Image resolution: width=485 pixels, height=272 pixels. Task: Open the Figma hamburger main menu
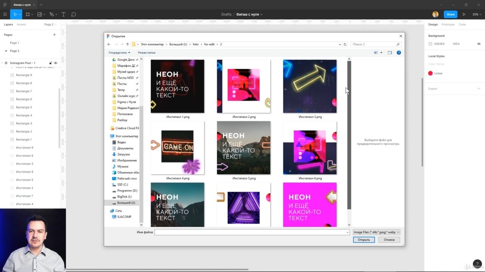(5, 14)
